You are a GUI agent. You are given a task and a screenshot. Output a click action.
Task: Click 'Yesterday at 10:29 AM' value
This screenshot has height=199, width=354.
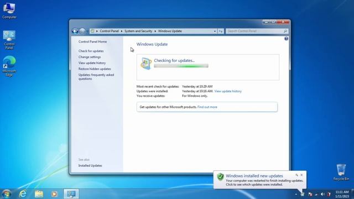pos(197,86)
